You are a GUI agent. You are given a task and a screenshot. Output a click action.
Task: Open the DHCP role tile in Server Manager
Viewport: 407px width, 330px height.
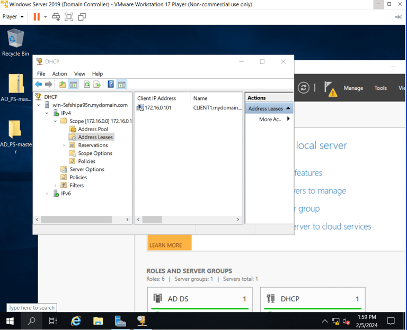coord(313,299)
